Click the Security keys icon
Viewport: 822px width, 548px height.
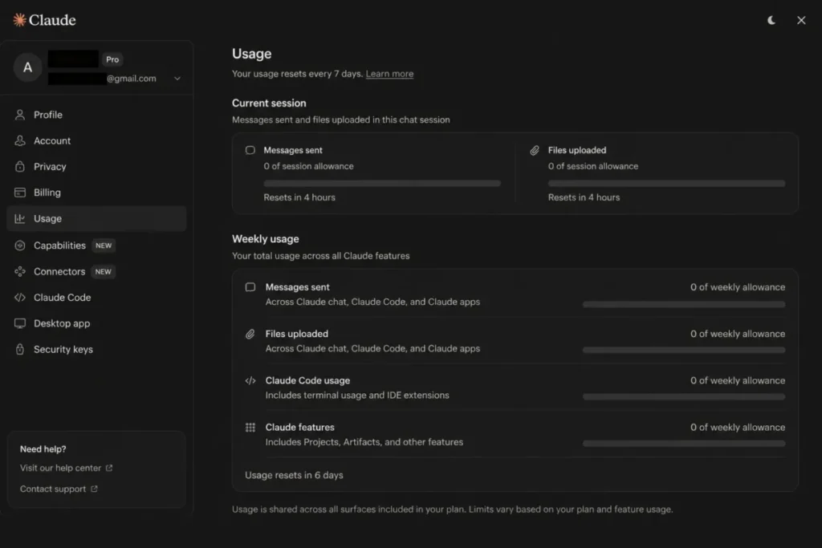(20, 349)
